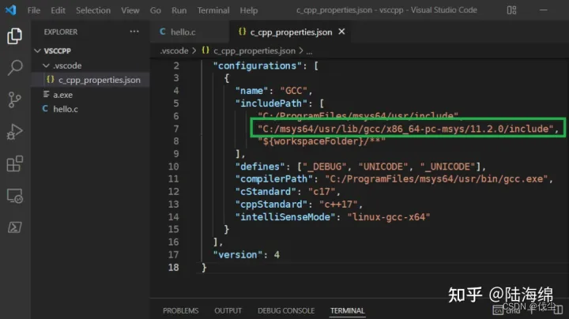569x319 pixels.
Task: Open Explorer more actions ellipsis
Action: coord(134,32)
